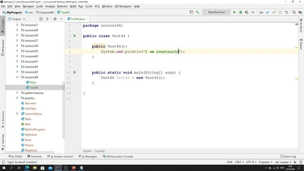304x171 pixels.
Task: Open Microsoft Edge from the taskbar
Action: pyautogui.click(x=27, y=168)
